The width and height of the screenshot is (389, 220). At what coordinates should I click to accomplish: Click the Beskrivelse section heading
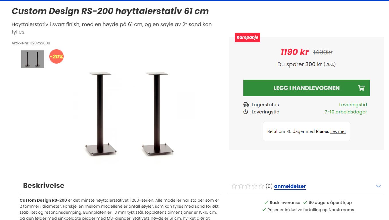pos(44,185)
